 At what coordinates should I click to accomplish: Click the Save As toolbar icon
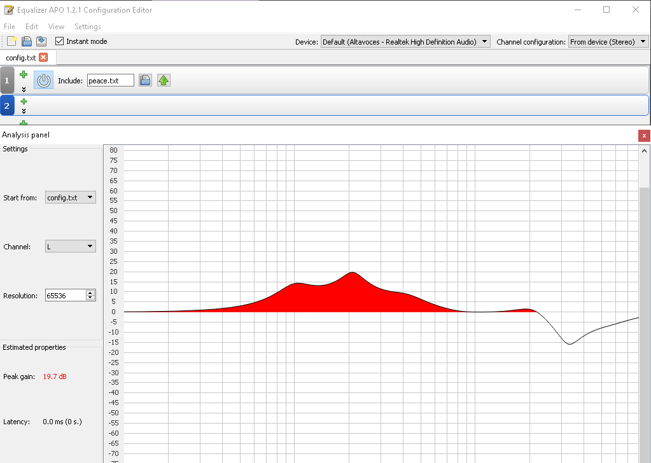pyautogui.click(x=41, y=41)
